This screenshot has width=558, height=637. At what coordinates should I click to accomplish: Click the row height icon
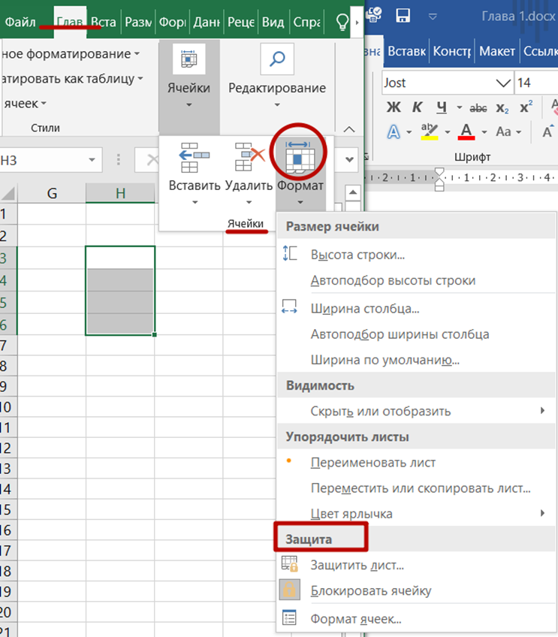coord(290,253)
